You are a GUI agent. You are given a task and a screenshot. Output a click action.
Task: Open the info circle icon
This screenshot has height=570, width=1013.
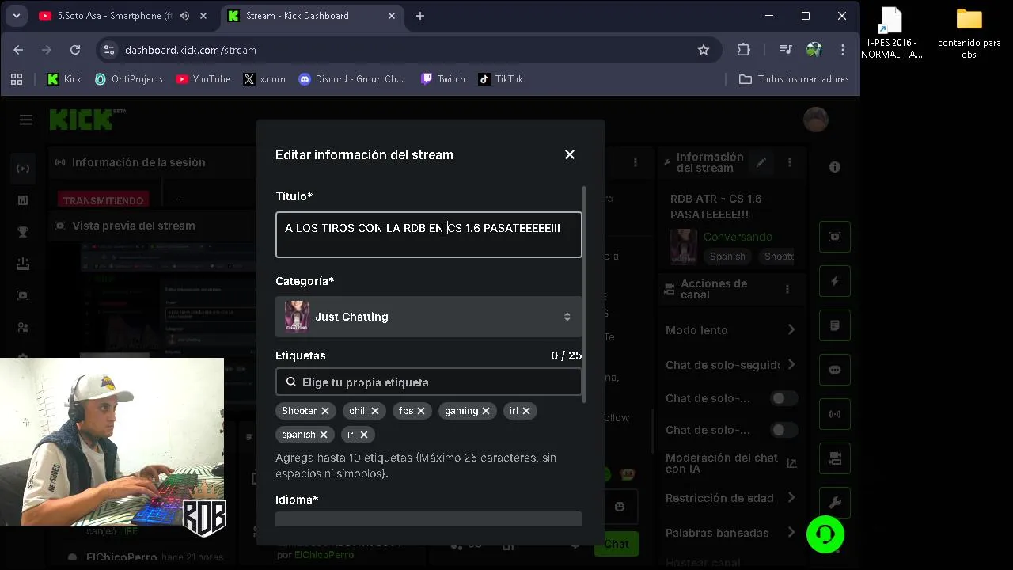[x=835, y=167]
